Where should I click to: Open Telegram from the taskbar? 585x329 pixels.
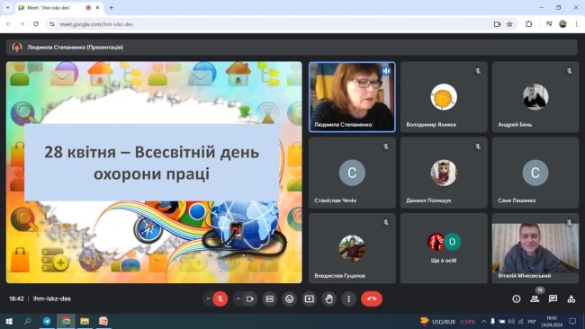(47, 321)
